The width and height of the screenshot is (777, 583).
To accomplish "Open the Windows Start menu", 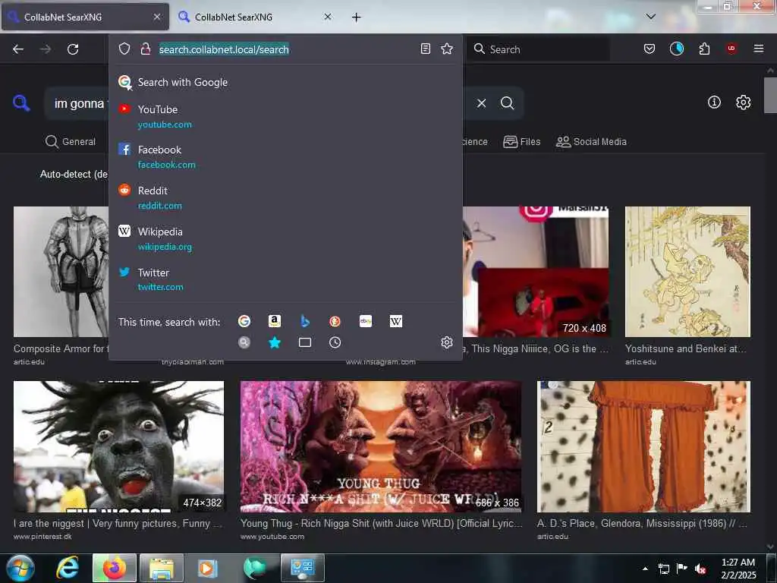I will tap(20, 568).
